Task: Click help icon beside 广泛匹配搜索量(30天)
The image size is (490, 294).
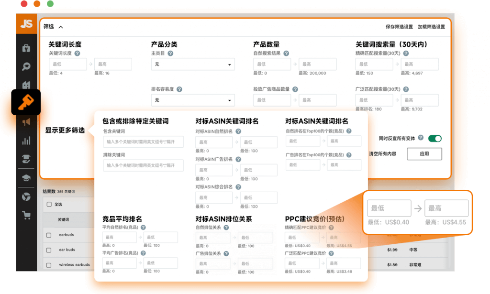Action: pyautogui.click(x=406, y=89)
